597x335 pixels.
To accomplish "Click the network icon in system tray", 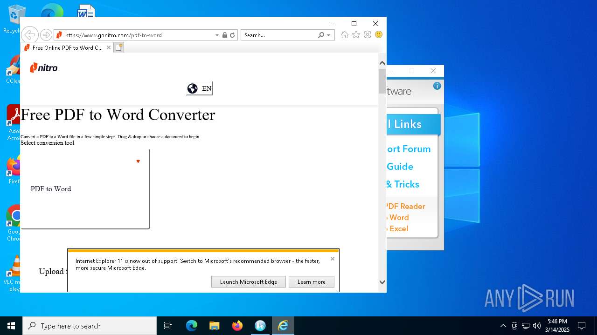I will pos(526,326).
